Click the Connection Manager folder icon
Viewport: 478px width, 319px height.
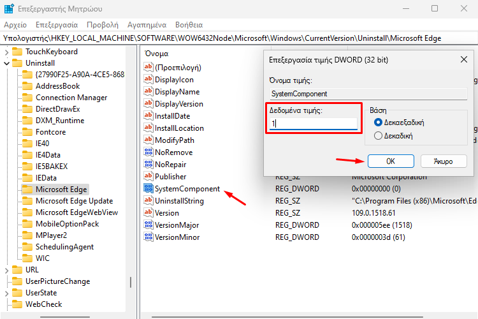(27, 98)
